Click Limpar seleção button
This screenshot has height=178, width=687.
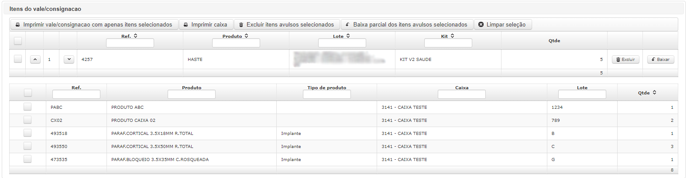503,25
